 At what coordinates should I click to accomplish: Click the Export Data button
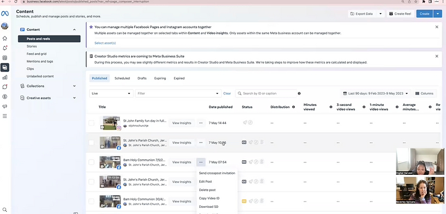coord(362,14)
